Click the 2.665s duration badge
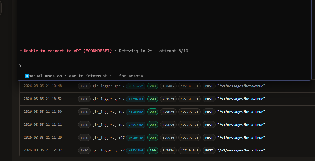Viewport: 315px width, 161px height. point(168,125)
